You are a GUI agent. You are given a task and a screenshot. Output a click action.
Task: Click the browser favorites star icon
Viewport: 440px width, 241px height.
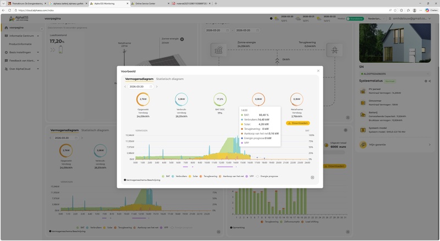[x=395, y=10]
